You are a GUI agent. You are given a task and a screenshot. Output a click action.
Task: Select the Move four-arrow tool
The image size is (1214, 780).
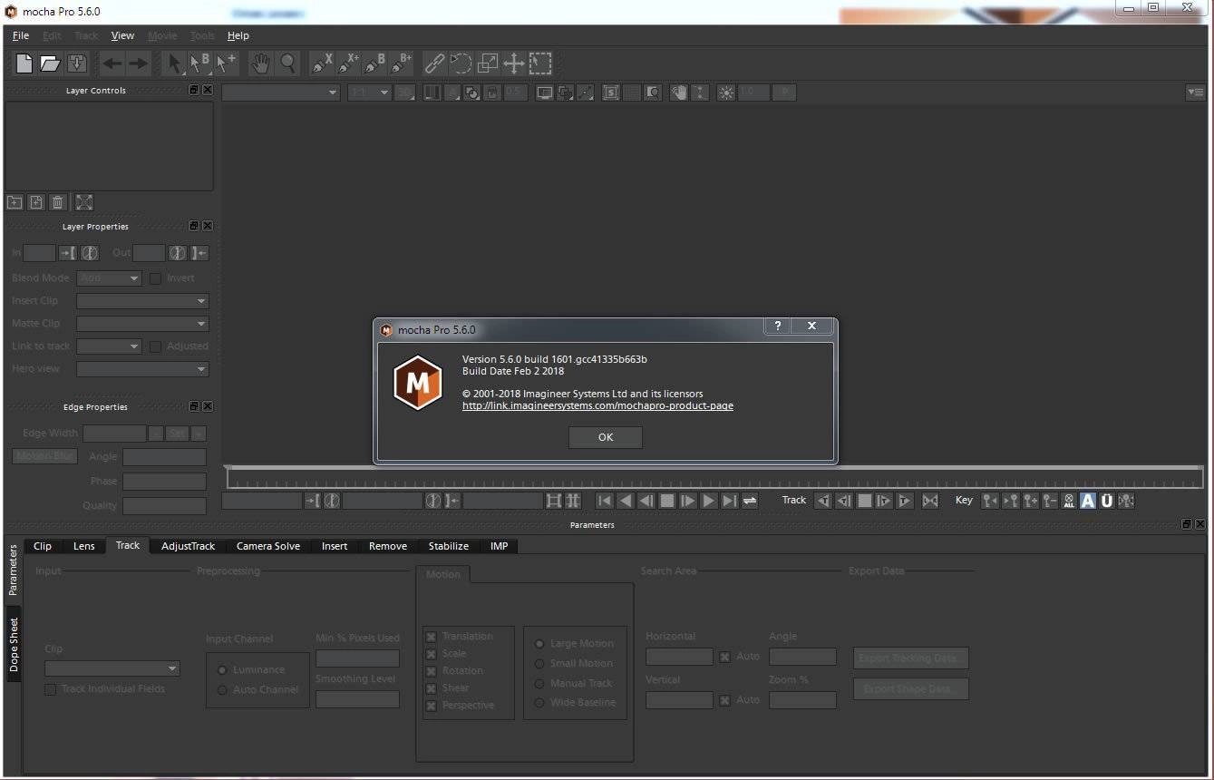click(x=514, y=63)
